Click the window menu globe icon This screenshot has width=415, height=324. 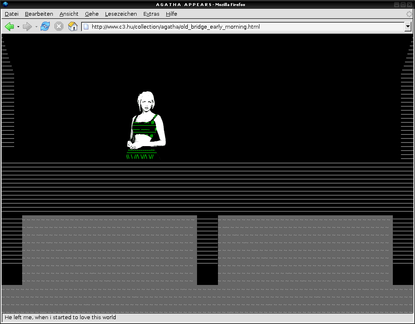pos(5,4)
